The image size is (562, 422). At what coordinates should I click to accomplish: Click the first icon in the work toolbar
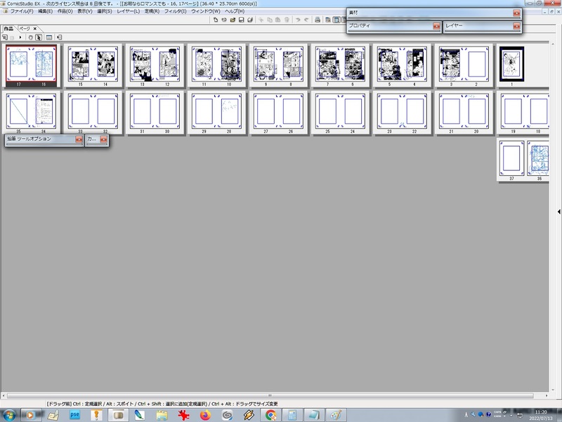5,37
